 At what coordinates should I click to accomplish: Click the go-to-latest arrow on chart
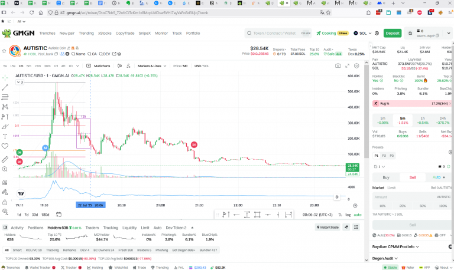[337, 197]
